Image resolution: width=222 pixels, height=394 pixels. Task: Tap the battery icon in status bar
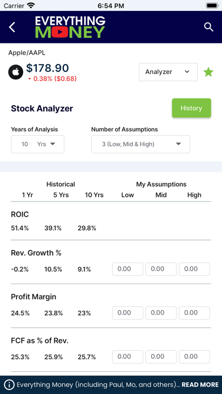(x=212, y=5)
